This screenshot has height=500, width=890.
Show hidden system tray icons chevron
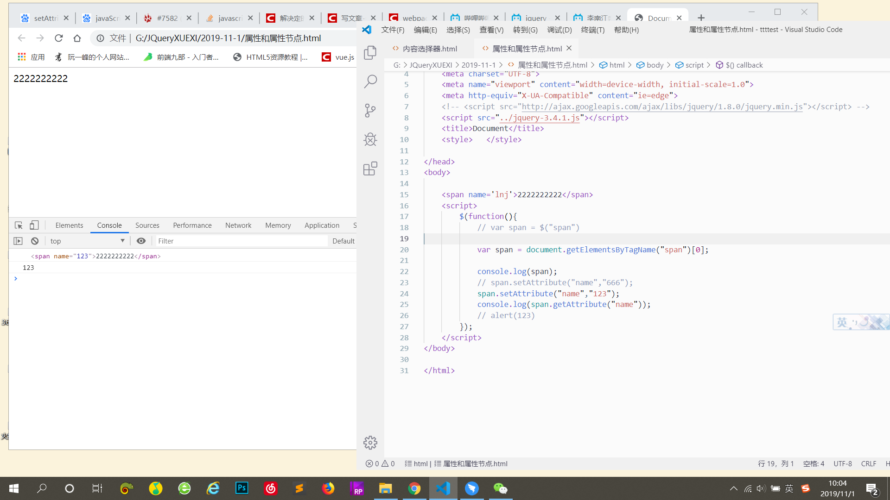(734, 488)
